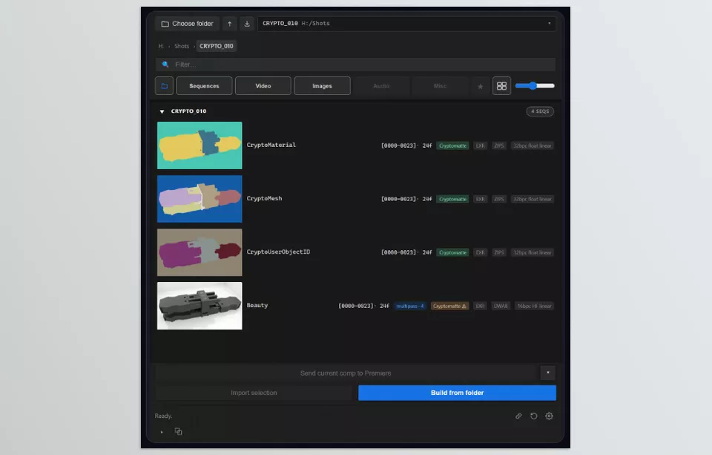Toggle the Audio filter
Screen dimensions: 712x455
pyautogui.click(x=381, y=86)
